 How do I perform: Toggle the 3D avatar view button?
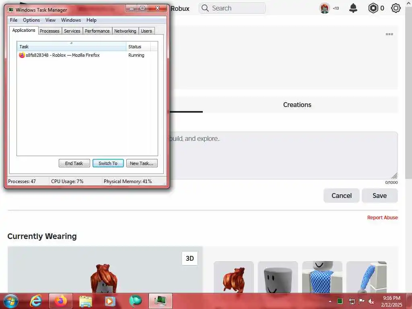coord(190,258)
